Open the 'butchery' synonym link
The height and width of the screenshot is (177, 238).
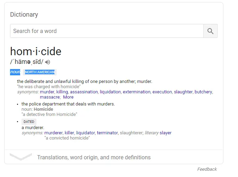203,92
